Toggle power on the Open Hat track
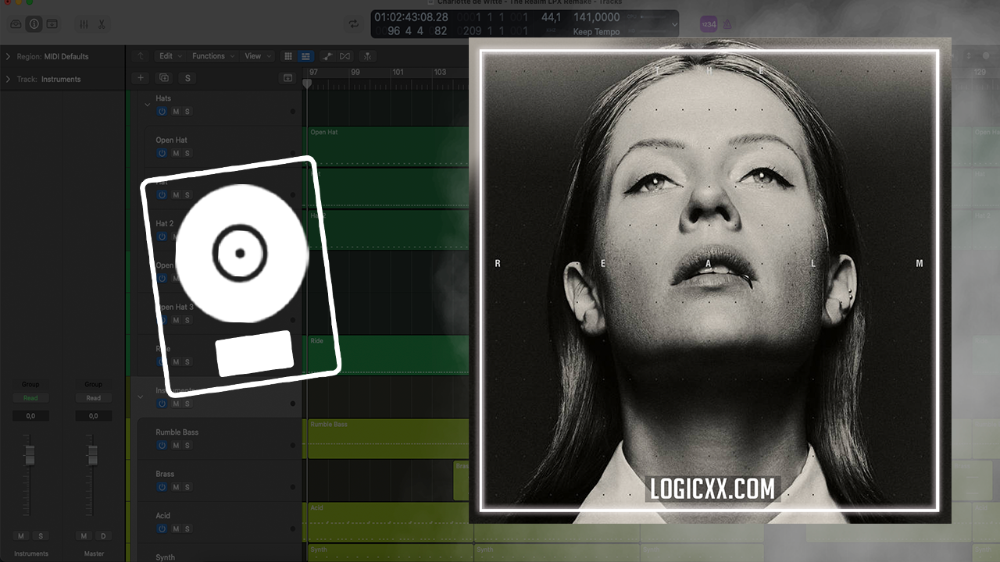This screenshot has width=1000, height=562. [x=162, y=153]
